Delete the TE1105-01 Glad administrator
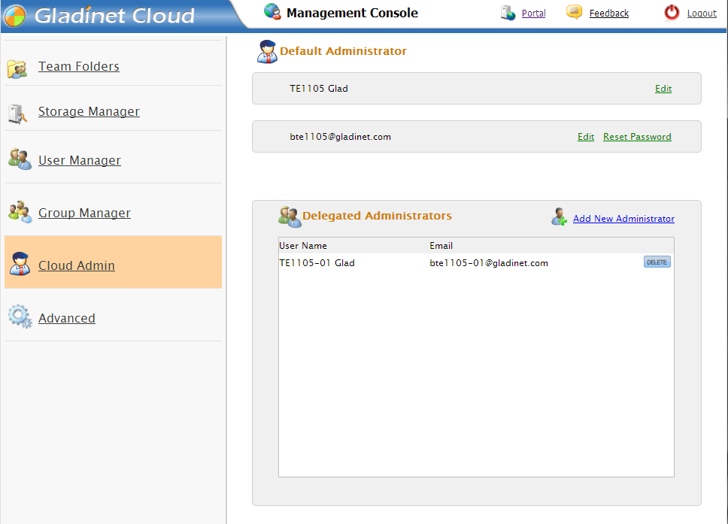Screen dimensions: 728x524 (x=657, y=262)
